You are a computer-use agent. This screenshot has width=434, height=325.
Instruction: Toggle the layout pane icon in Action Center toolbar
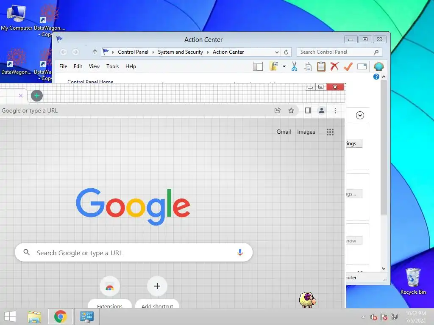pos(258,66)
